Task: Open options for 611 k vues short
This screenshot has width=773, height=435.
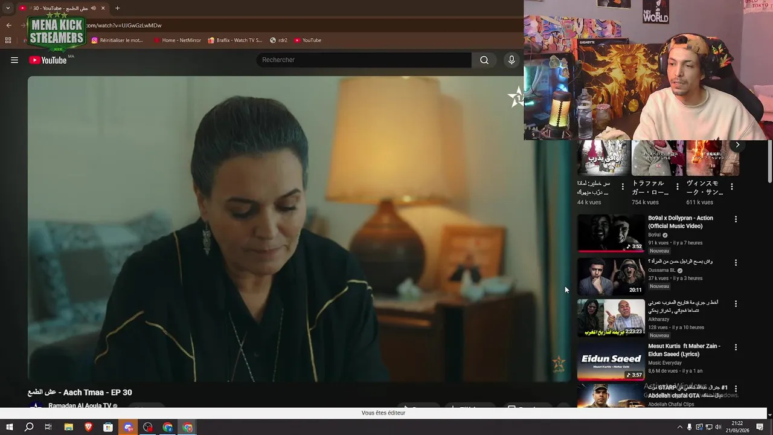Action: 732,187
